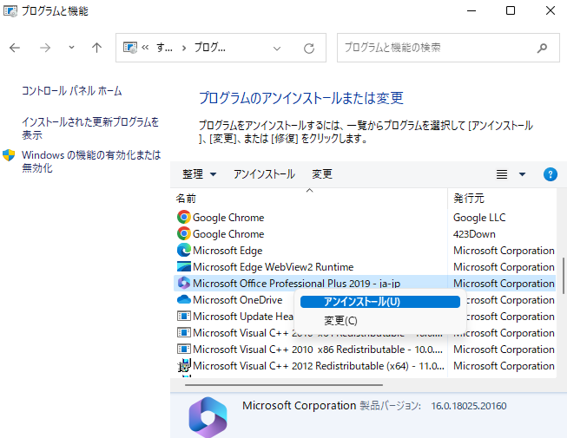Screen dimensions: 567x438
Task: Choose 変更(C) from context menu
Action: click(340, 320)
